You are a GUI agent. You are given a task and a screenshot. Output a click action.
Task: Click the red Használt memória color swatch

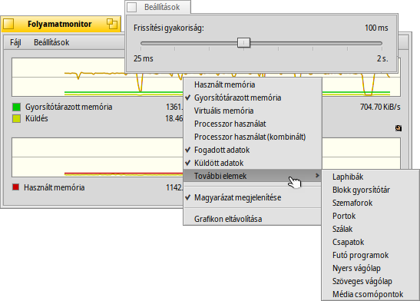(16, 187)
